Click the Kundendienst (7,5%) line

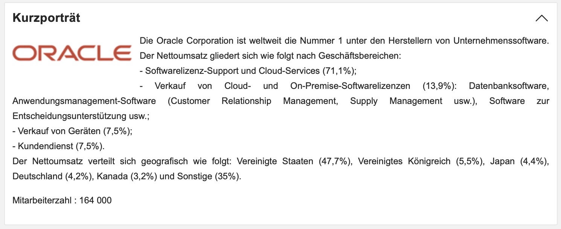pos(58,146)
